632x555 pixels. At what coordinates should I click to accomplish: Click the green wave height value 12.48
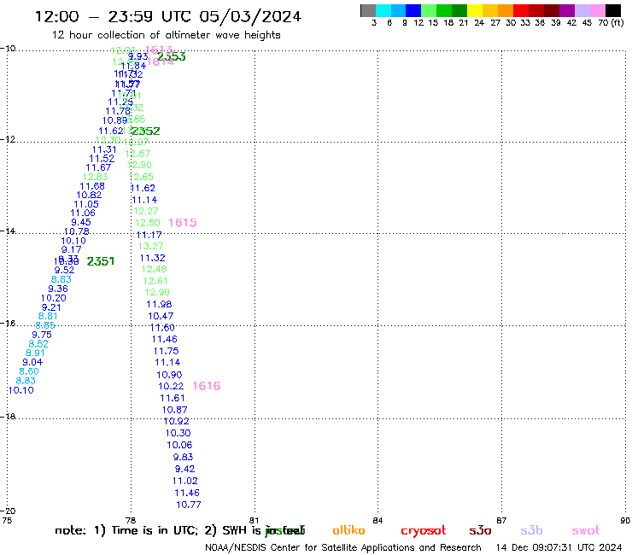155,269
